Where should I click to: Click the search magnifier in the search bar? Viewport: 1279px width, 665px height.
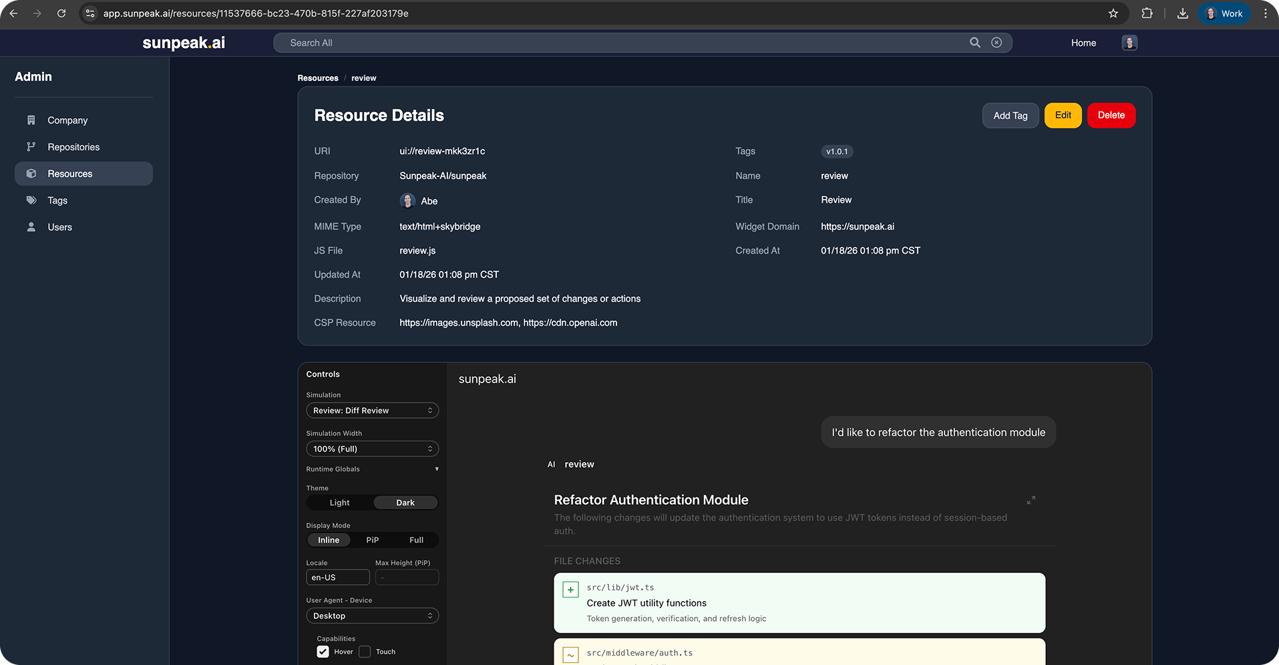(x=974, y=42)
